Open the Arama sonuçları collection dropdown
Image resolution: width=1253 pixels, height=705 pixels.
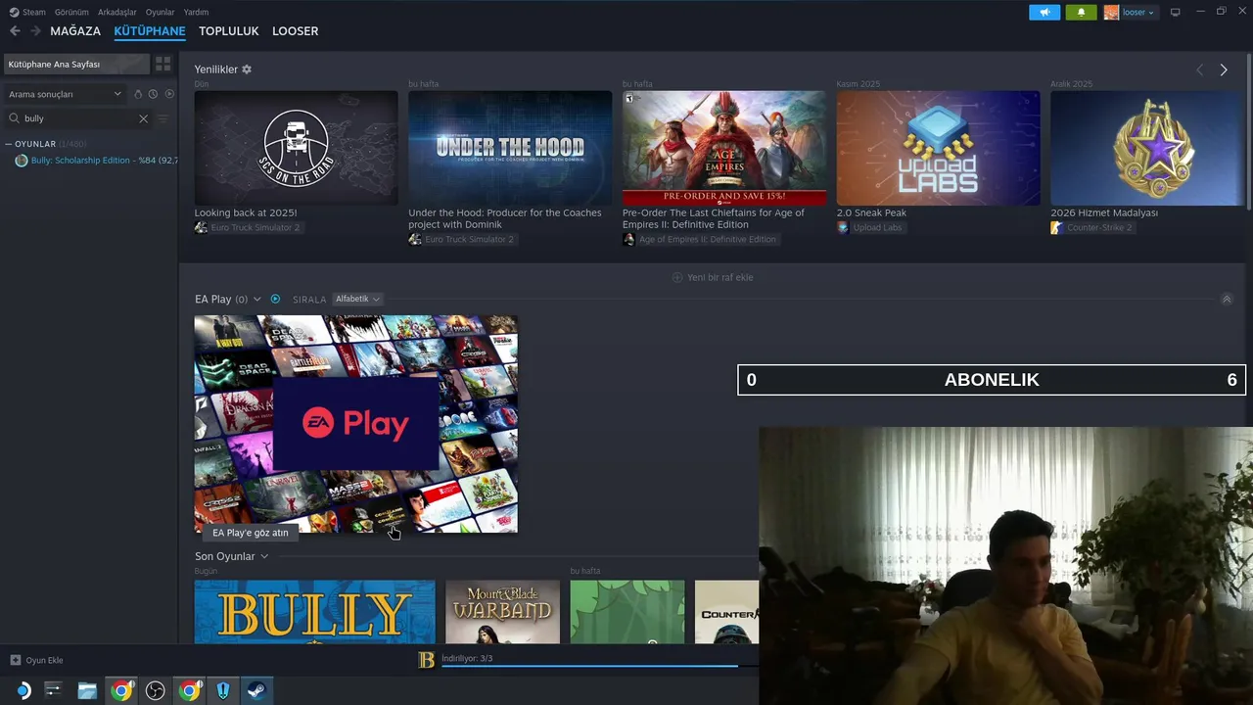tap(65, 94)
